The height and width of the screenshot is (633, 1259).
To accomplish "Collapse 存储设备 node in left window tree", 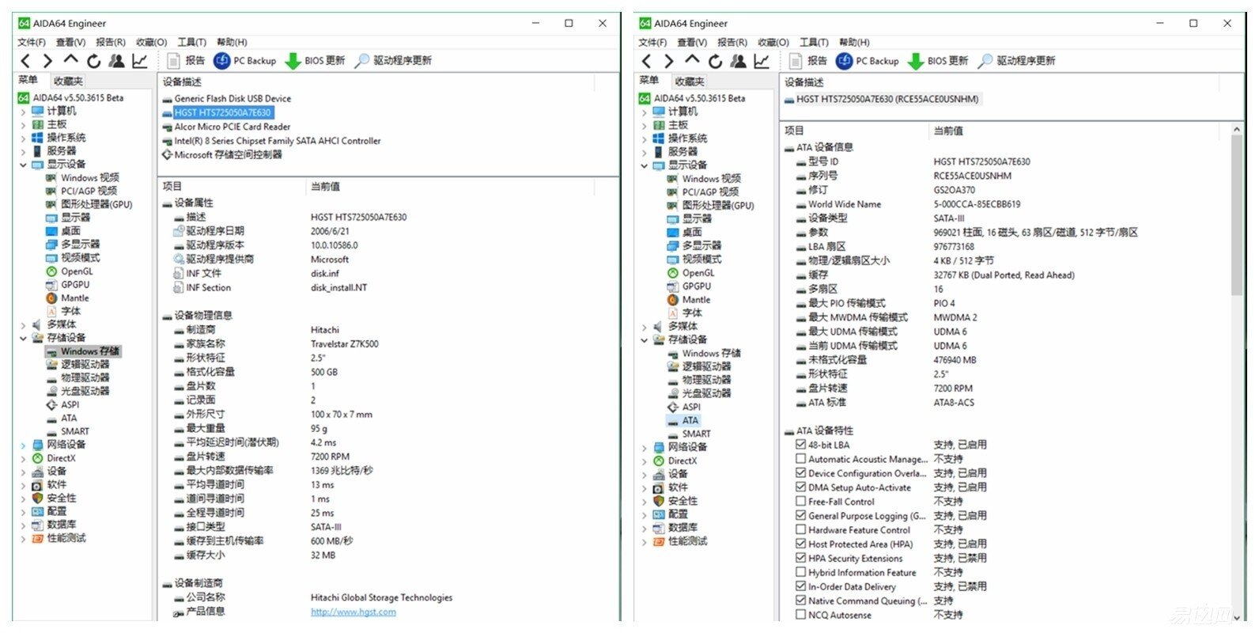I will [23, 338].
